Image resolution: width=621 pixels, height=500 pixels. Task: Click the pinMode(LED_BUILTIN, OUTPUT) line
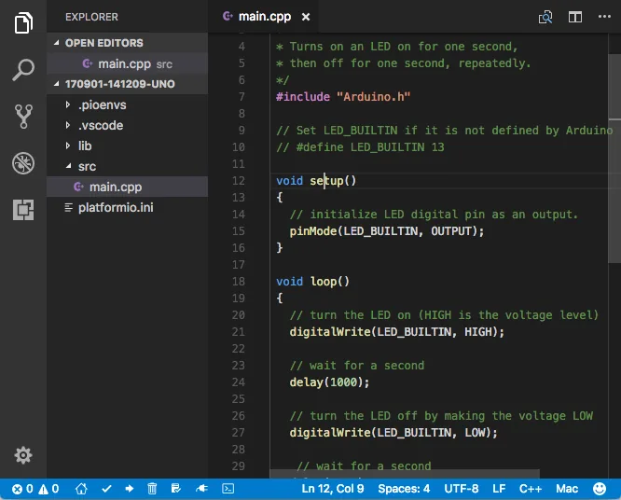pyautogui.click(x=387, y=231)
